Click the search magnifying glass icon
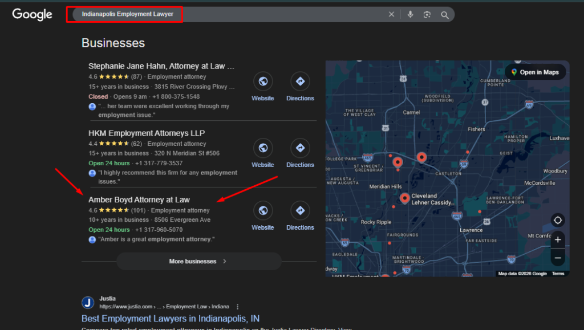The image size is (584, 330). (x=444, y=14)
